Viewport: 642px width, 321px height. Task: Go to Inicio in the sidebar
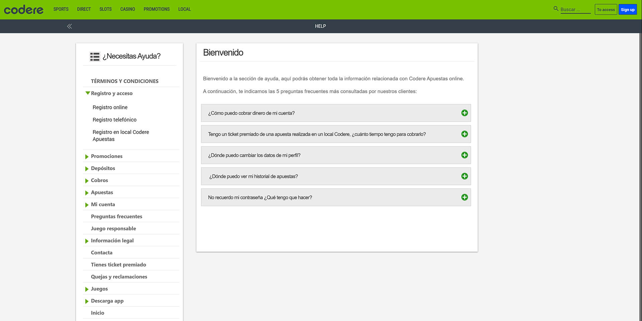point(98,313)
